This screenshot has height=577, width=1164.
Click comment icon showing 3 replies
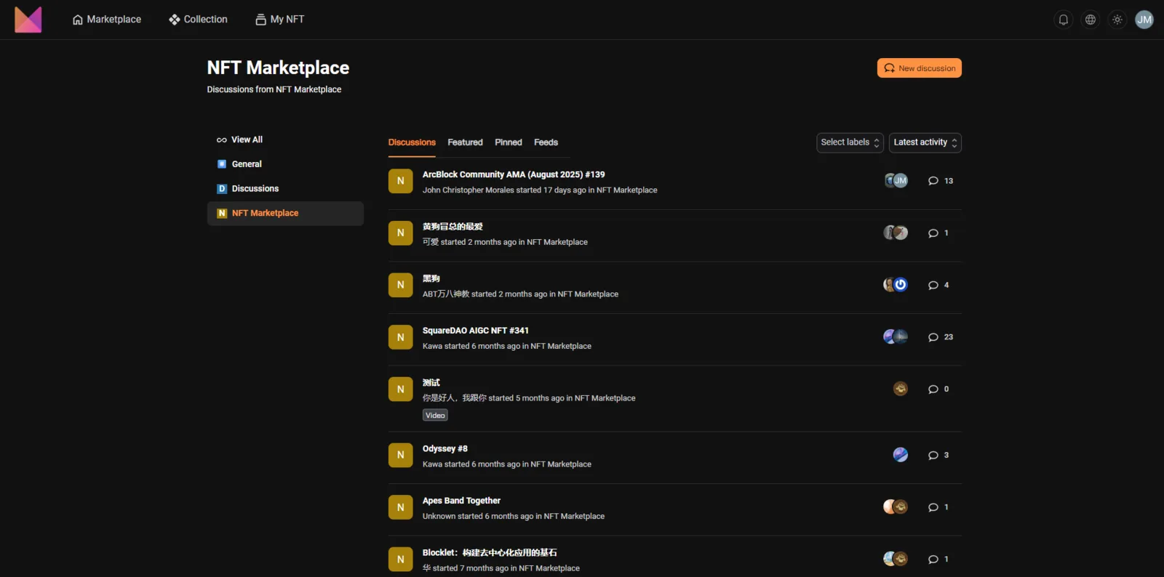tap(933, 456)
